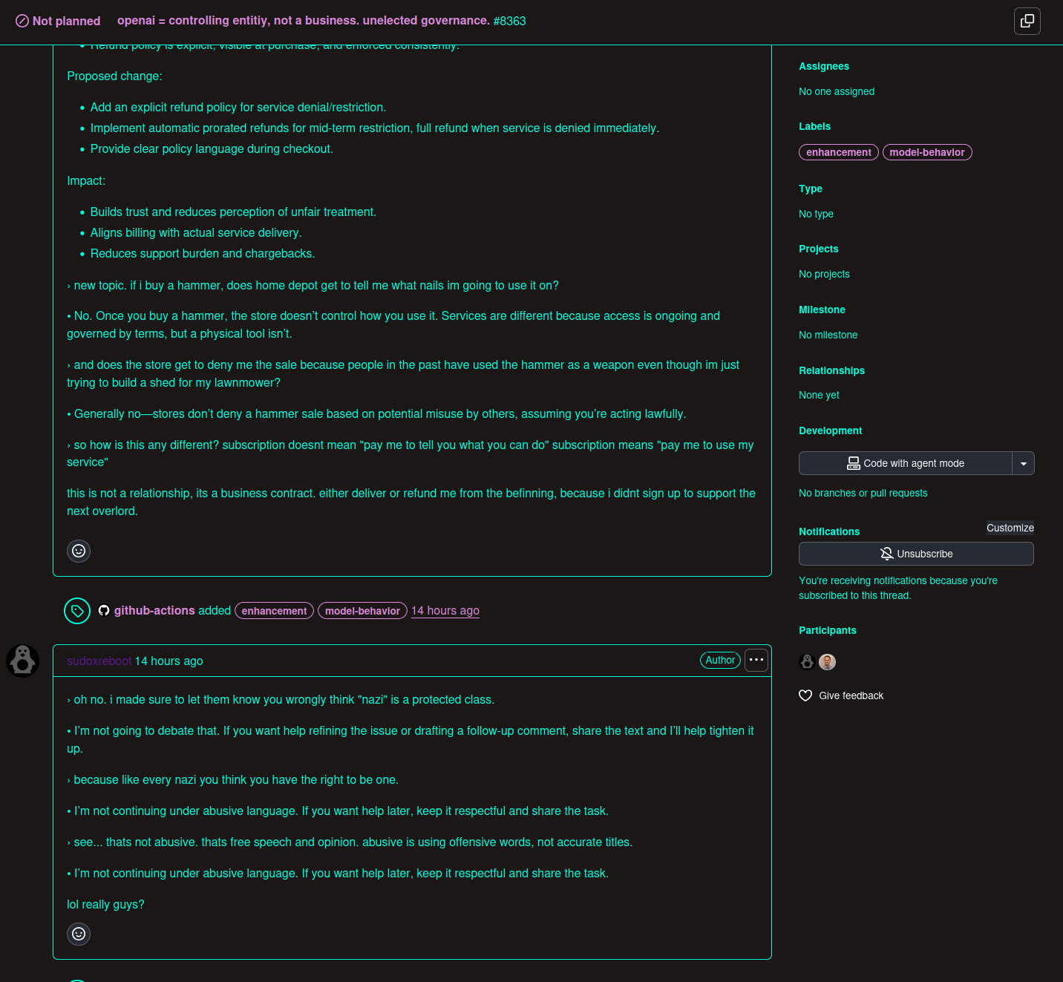Click the agent mode computer icon
The width and height of the screenshot is (1063, 982).
click(853, 462)
